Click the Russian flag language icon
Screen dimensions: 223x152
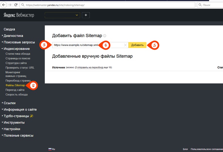50,149
